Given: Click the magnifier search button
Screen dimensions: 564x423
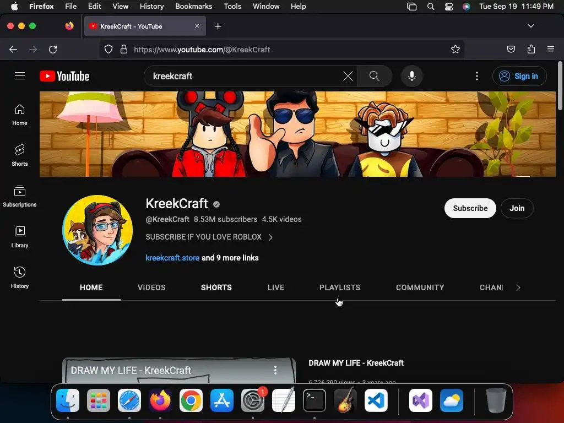Looking at the screenshot, I should (x=374, y=76).
